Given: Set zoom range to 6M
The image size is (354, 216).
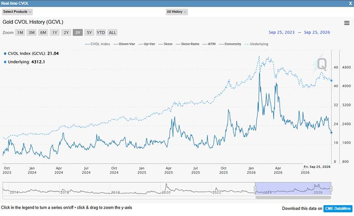Looking at the screenshot, I should 43,32.
